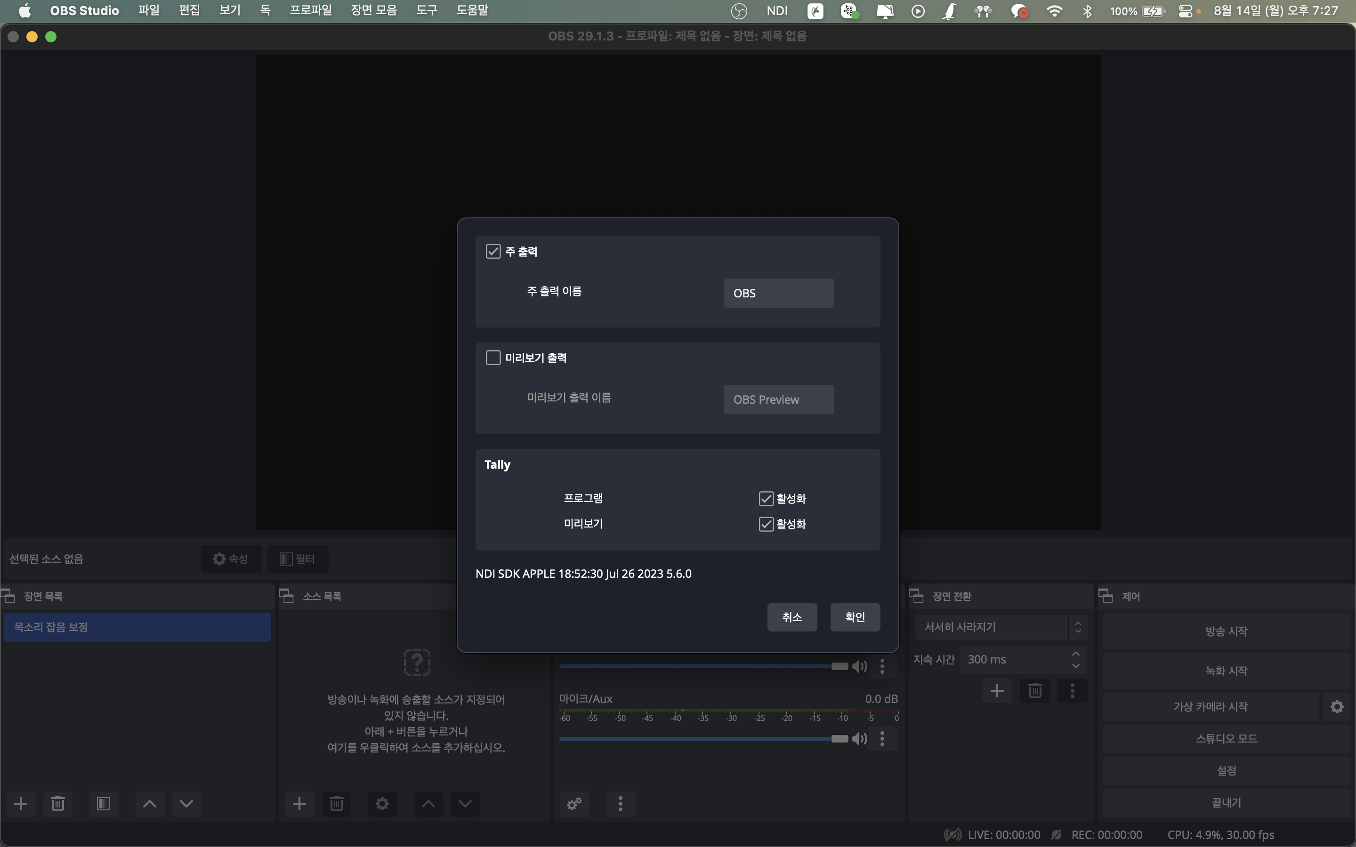Click the OBS Preview name field
The image size is (1356, 847).
tap(779, 400)
